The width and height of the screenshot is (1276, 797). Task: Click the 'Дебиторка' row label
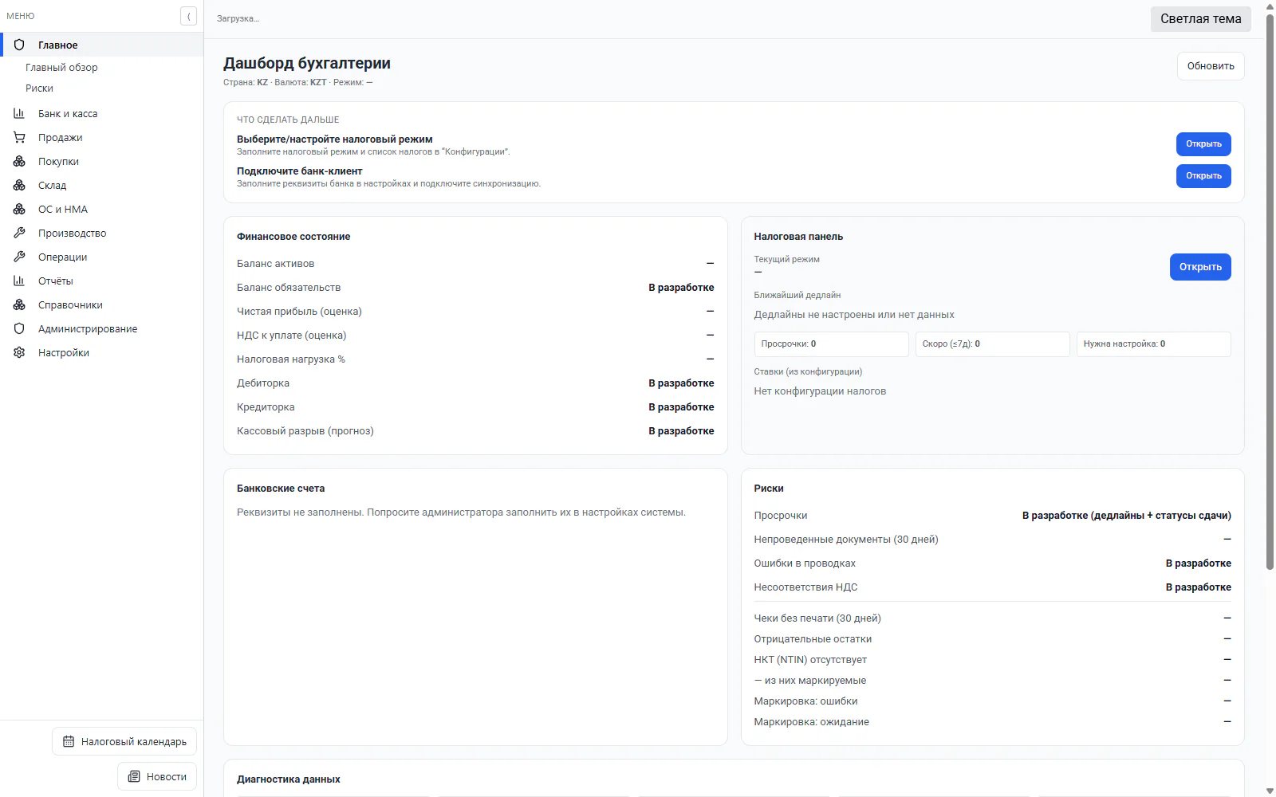(263, 383)
